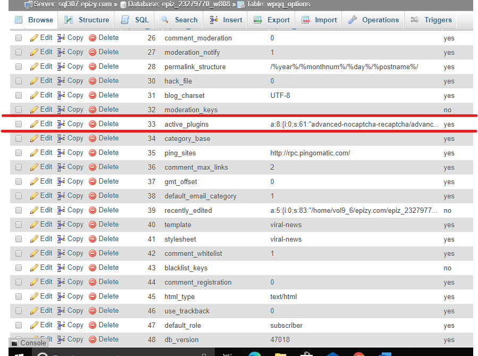Tick the checkbox in comment_moderation row
The height and width of the screenshot is (356, 478).
[x=19, y=38]
